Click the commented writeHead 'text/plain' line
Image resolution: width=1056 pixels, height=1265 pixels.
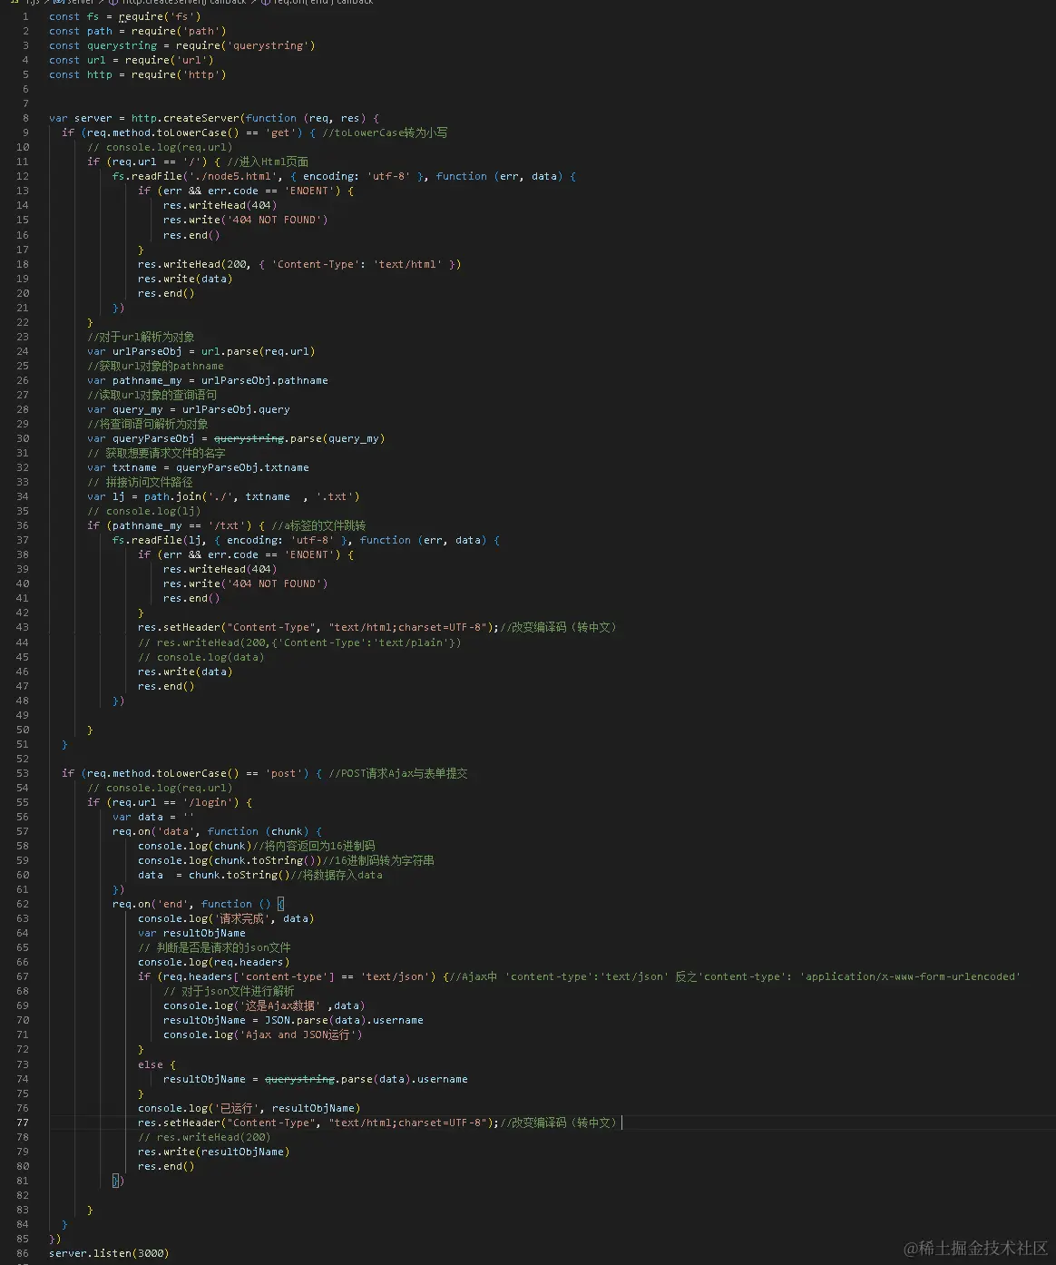tap(299, 642)
